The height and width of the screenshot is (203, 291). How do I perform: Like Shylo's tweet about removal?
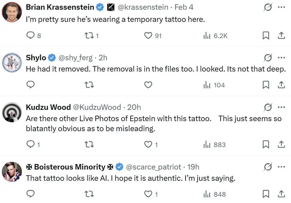(148, 85)
